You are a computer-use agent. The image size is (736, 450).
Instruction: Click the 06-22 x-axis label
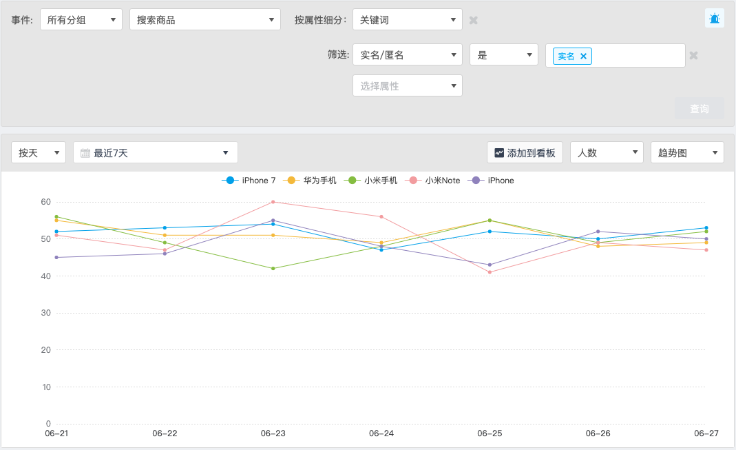(165, 433)
